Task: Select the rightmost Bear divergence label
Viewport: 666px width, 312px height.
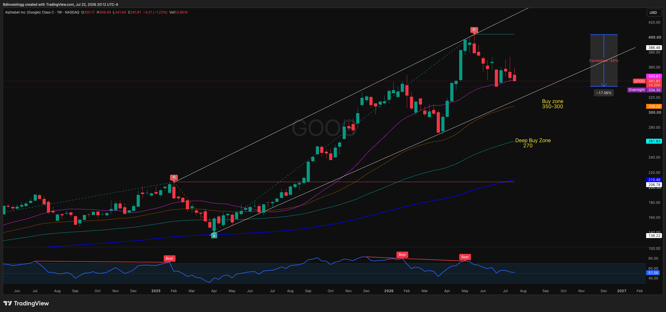Action: 465,257
